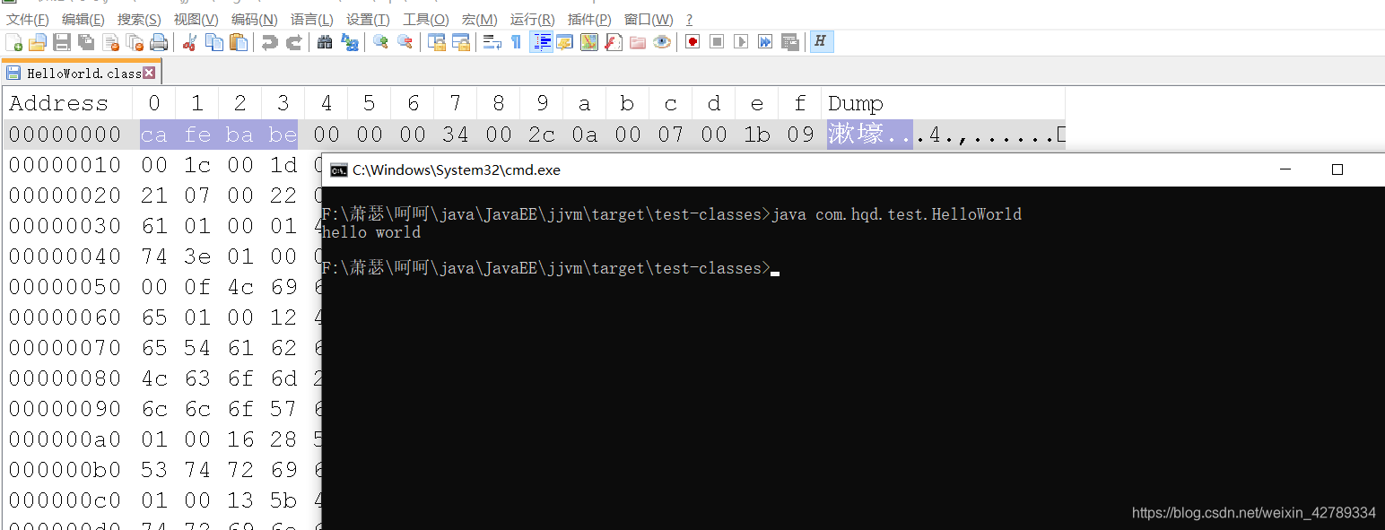Toggle the monitoring eye icon
Screen dimensions: 1385x530
point(662,41)
